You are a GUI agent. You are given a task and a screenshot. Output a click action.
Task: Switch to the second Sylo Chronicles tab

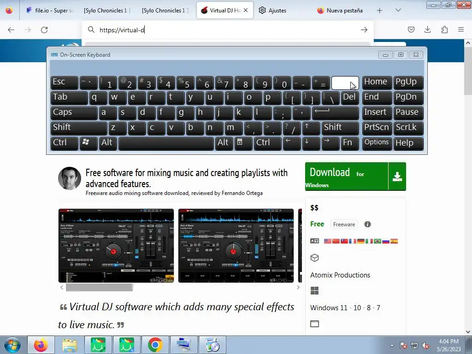pyautogui.click(x=165, y=11)
